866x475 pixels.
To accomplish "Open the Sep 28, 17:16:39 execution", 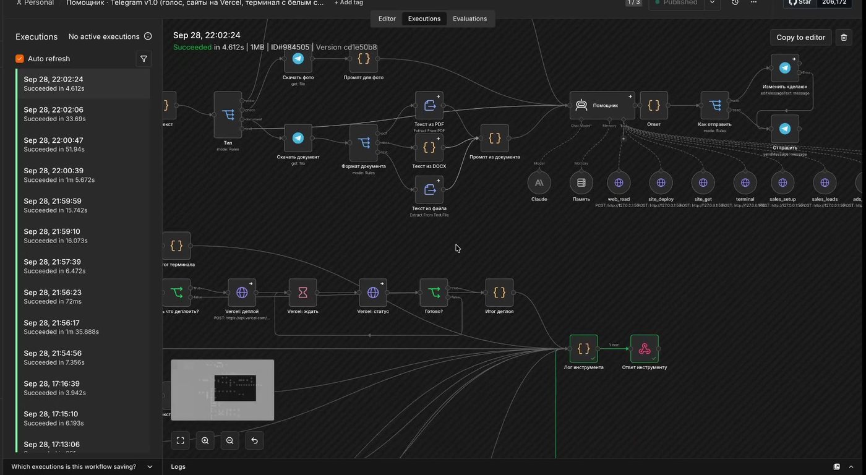I will coord(83,388).
